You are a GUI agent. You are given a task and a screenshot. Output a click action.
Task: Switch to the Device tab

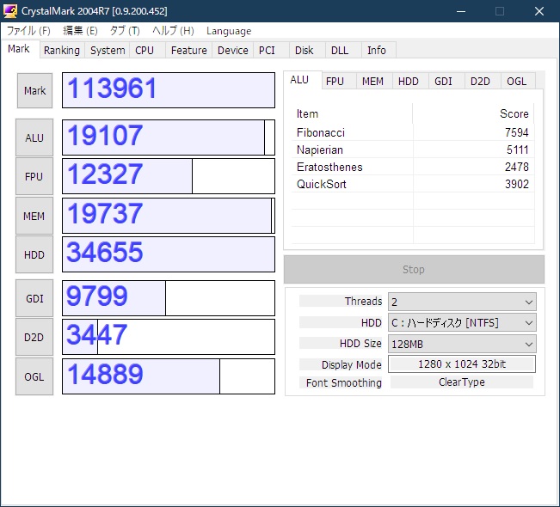[233, 51]
